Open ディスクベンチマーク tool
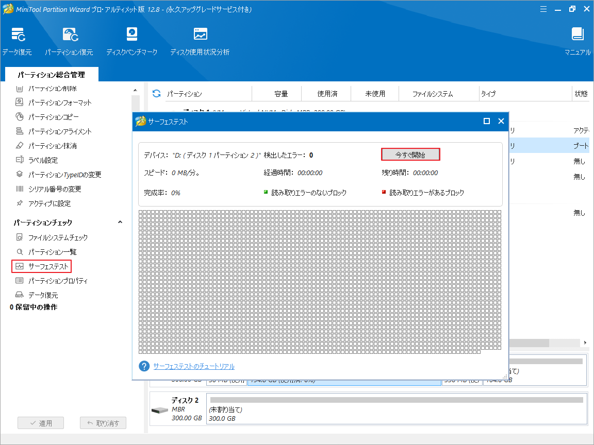 pos(132,34)
